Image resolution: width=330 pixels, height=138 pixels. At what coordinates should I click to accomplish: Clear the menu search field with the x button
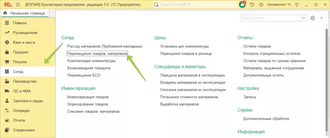(x=304, y=18)
